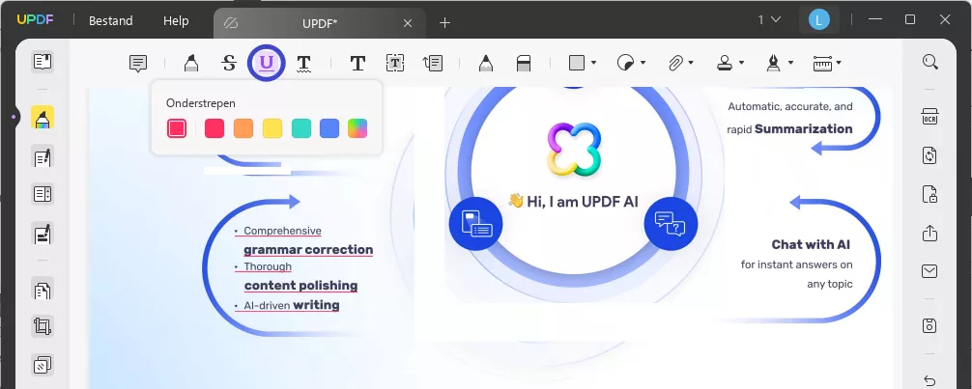972x389 pixels.
Task: Pick the yellow underline color
Action: (x=272, y=128)
